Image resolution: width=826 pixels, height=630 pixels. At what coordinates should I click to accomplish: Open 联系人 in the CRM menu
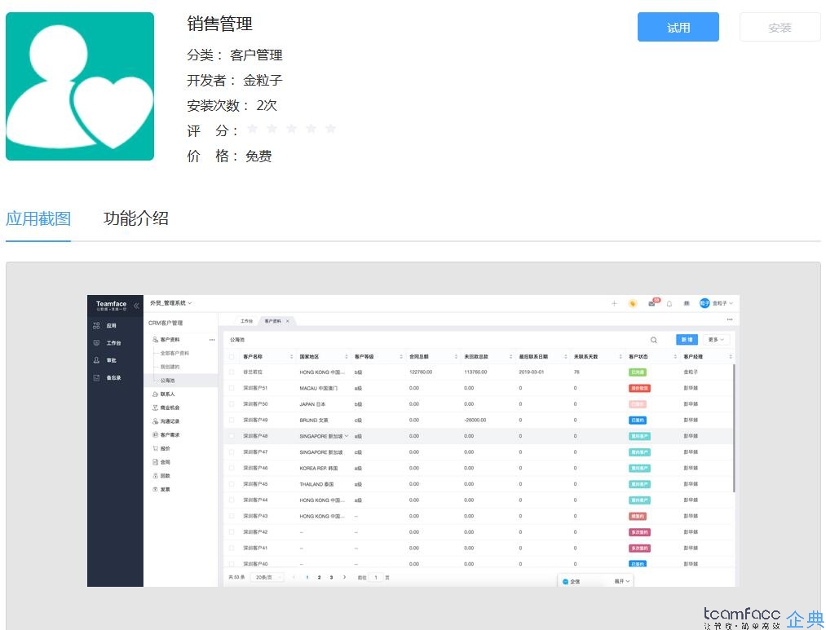click(164, 394)
